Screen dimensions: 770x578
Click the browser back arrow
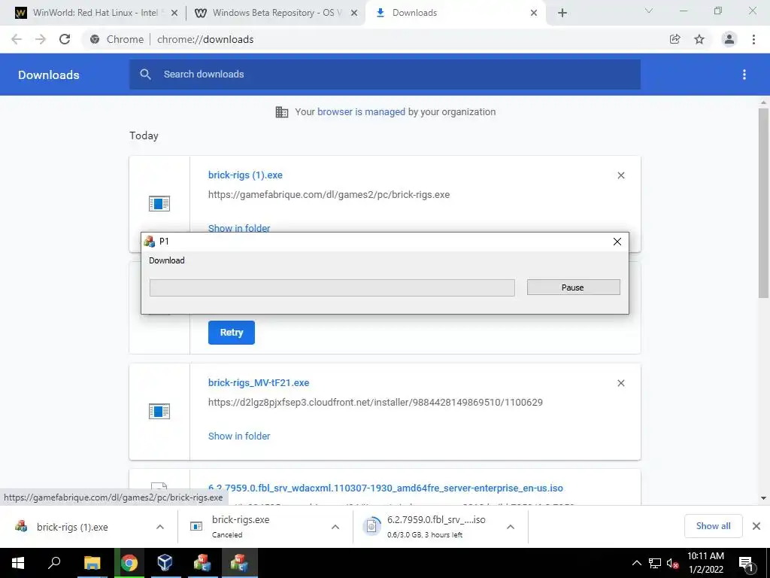17,39
